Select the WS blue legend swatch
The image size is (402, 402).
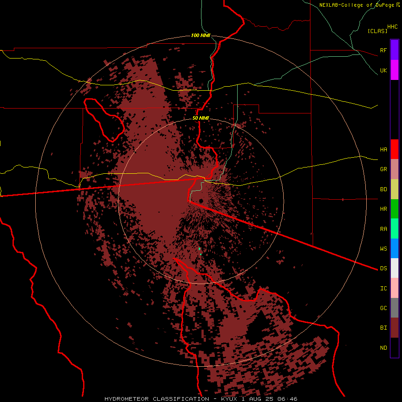coord(394,248)
